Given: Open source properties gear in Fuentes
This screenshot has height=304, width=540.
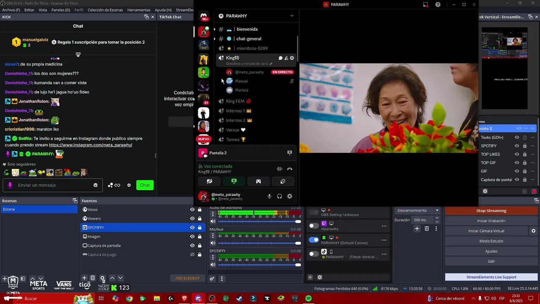Looking at the screenshot, I should 102,278.
